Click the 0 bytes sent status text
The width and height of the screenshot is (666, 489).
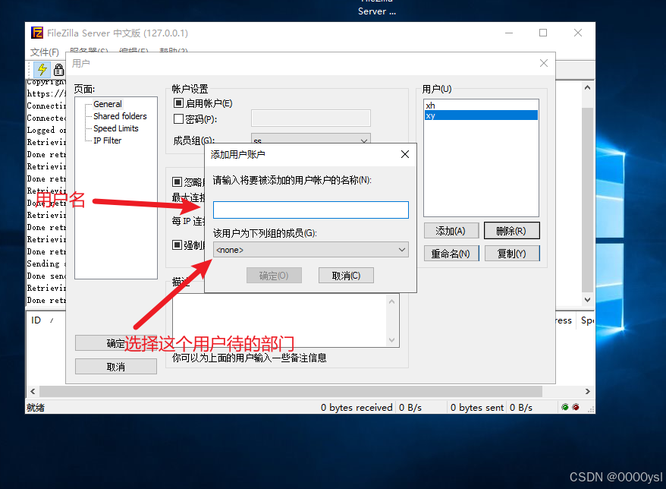tap(476, 407)
